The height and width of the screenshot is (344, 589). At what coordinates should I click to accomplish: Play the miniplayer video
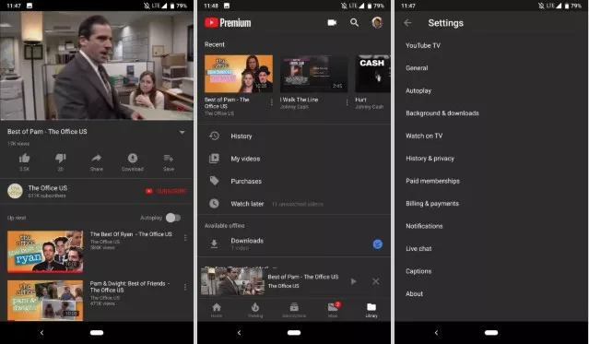point(353,281)
